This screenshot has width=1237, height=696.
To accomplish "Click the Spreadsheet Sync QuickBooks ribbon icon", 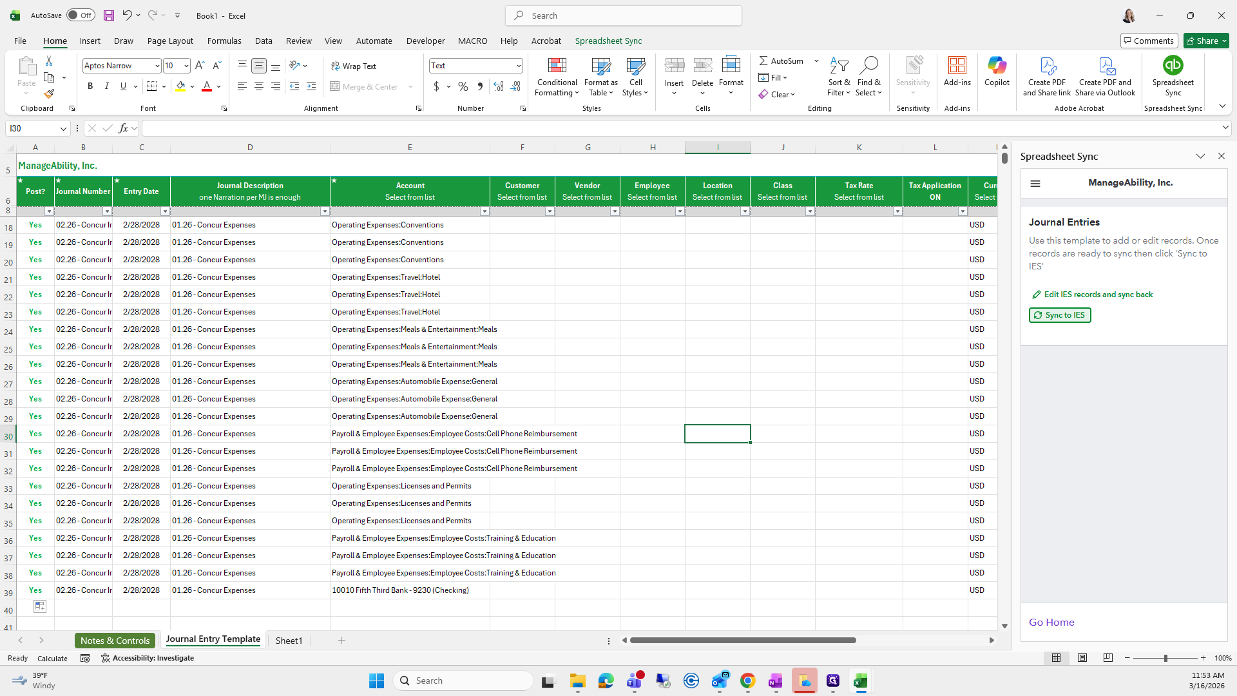I will (1173, 66).
